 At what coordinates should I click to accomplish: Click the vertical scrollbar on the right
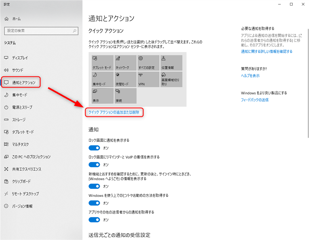(x=308, y=83)
